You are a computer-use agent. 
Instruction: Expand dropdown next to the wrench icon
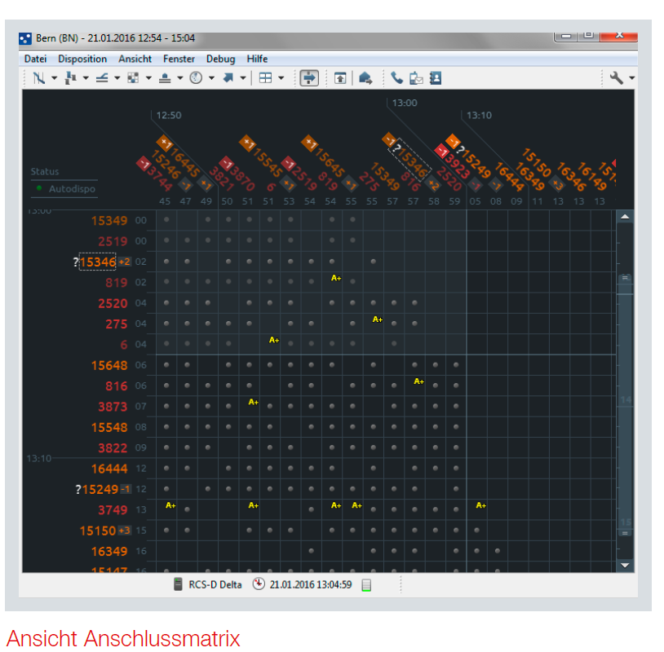(x=632, y=78)
